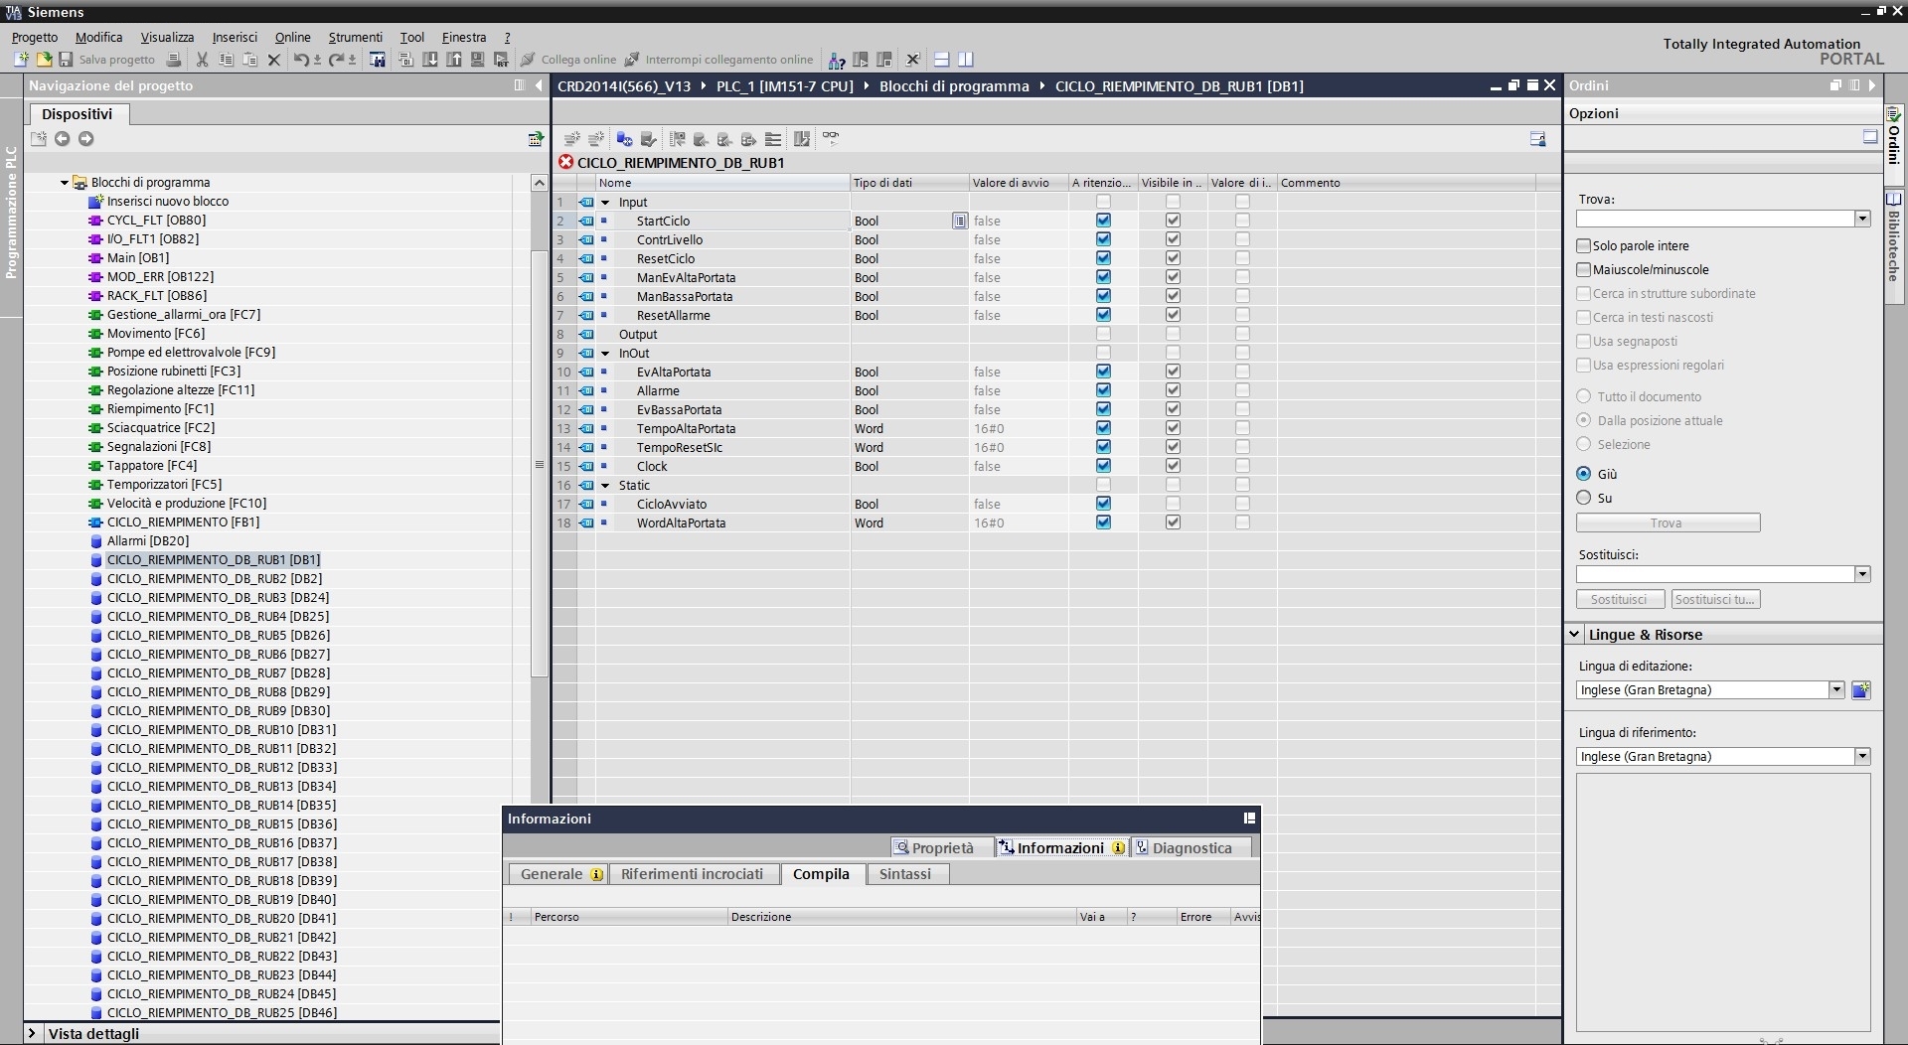
Task: Click the copy icon in main toolbar
Action: tap(227, 60)
